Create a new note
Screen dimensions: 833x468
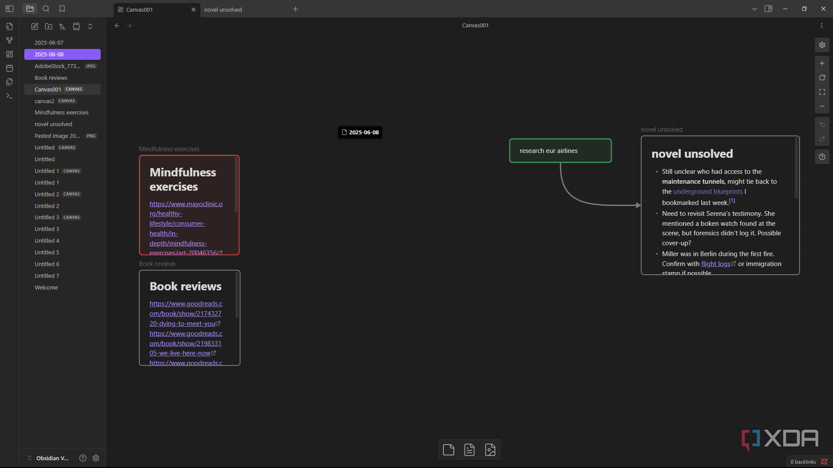(x=35, y=26)
